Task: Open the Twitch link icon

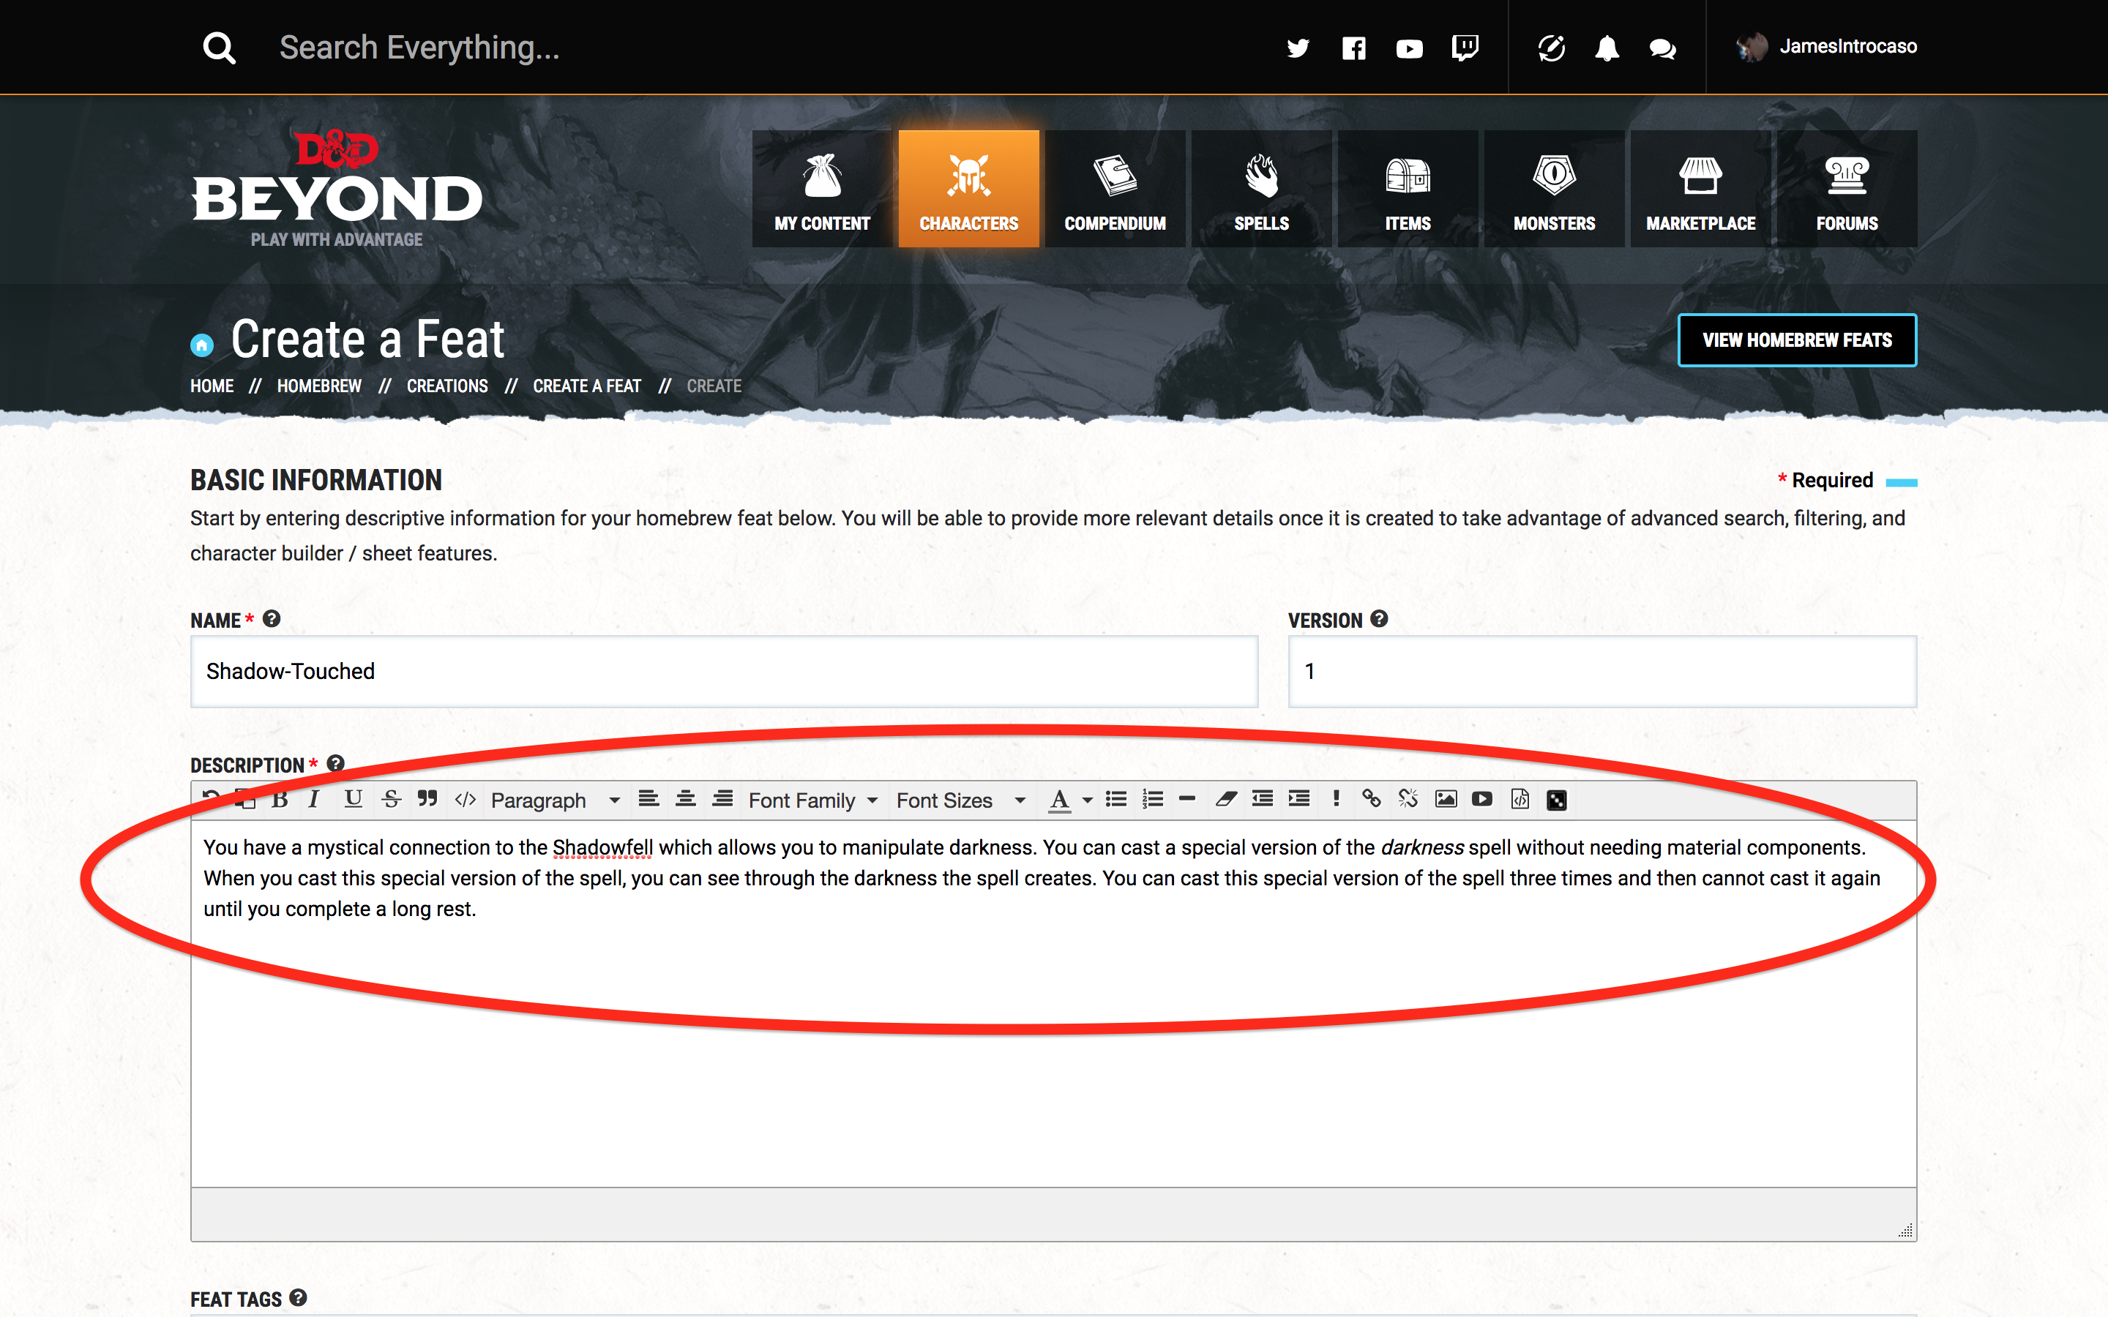Action: 1465,48
